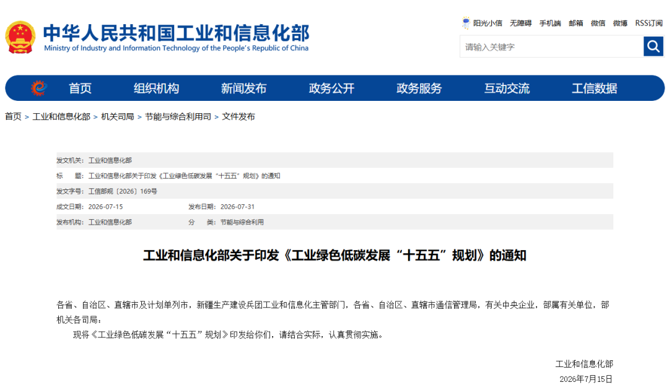Open the 邮箱 mailbox link
The image size is (669, 385).
pyautogui.click(x=575, y=23)
